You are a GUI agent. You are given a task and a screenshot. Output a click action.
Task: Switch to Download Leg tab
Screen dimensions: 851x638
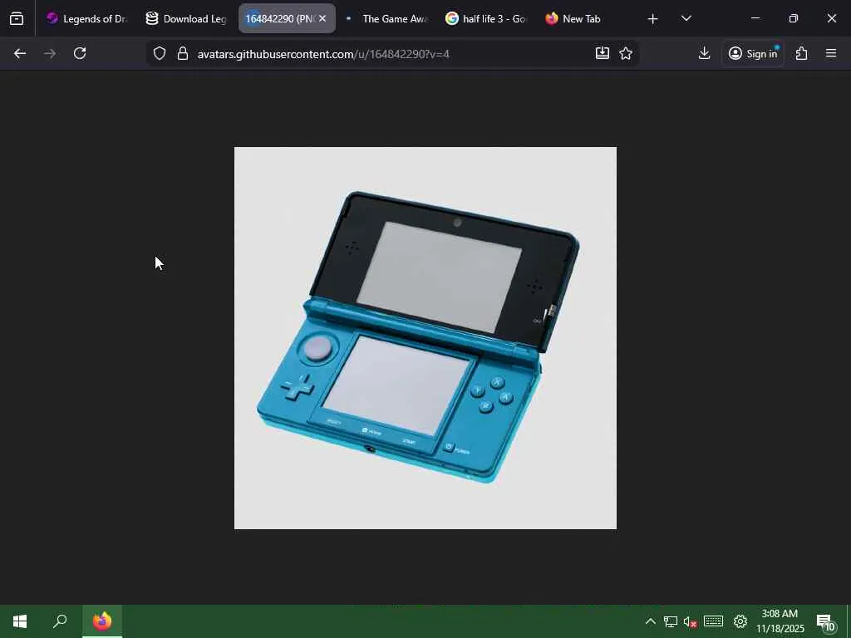[187, 18]
